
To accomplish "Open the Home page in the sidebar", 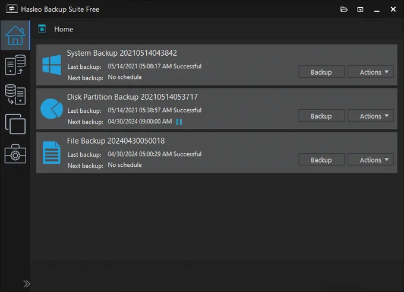I will tap(15, 35).
